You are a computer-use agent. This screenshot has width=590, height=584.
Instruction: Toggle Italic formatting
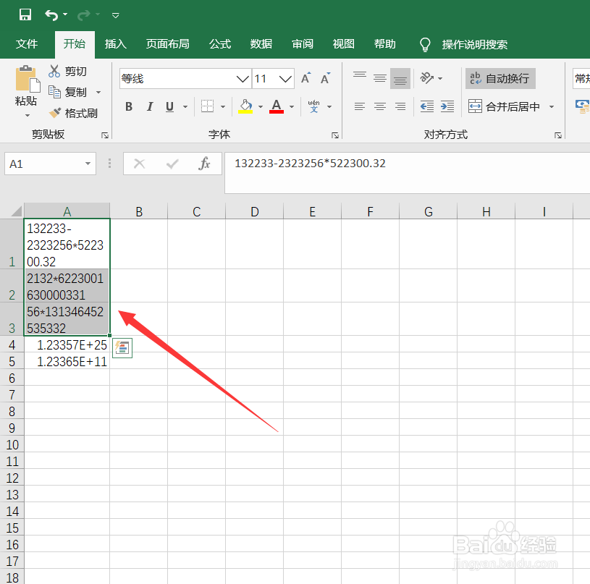point(150,107)
